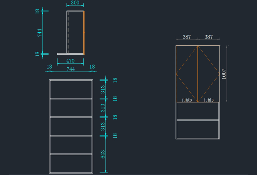The height and width of the screenshot is (175, 257).
Task: Click the 470 dimension text
Action: point(70,61)
